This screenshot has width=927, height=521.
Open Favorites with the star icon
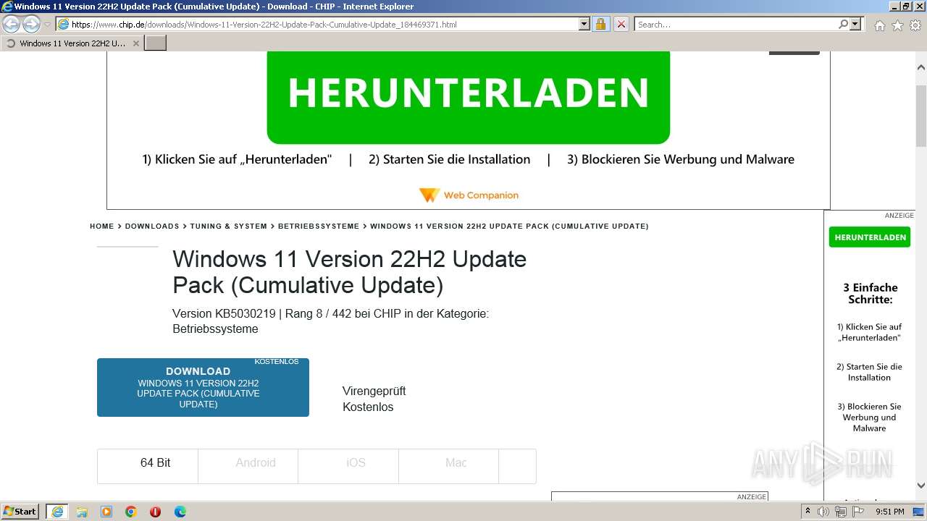[897, 25]
